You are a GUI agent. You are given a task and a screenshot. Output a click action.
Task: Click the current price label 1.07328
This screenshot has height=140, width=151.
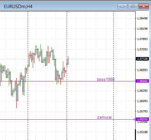[x=142, y=59]
